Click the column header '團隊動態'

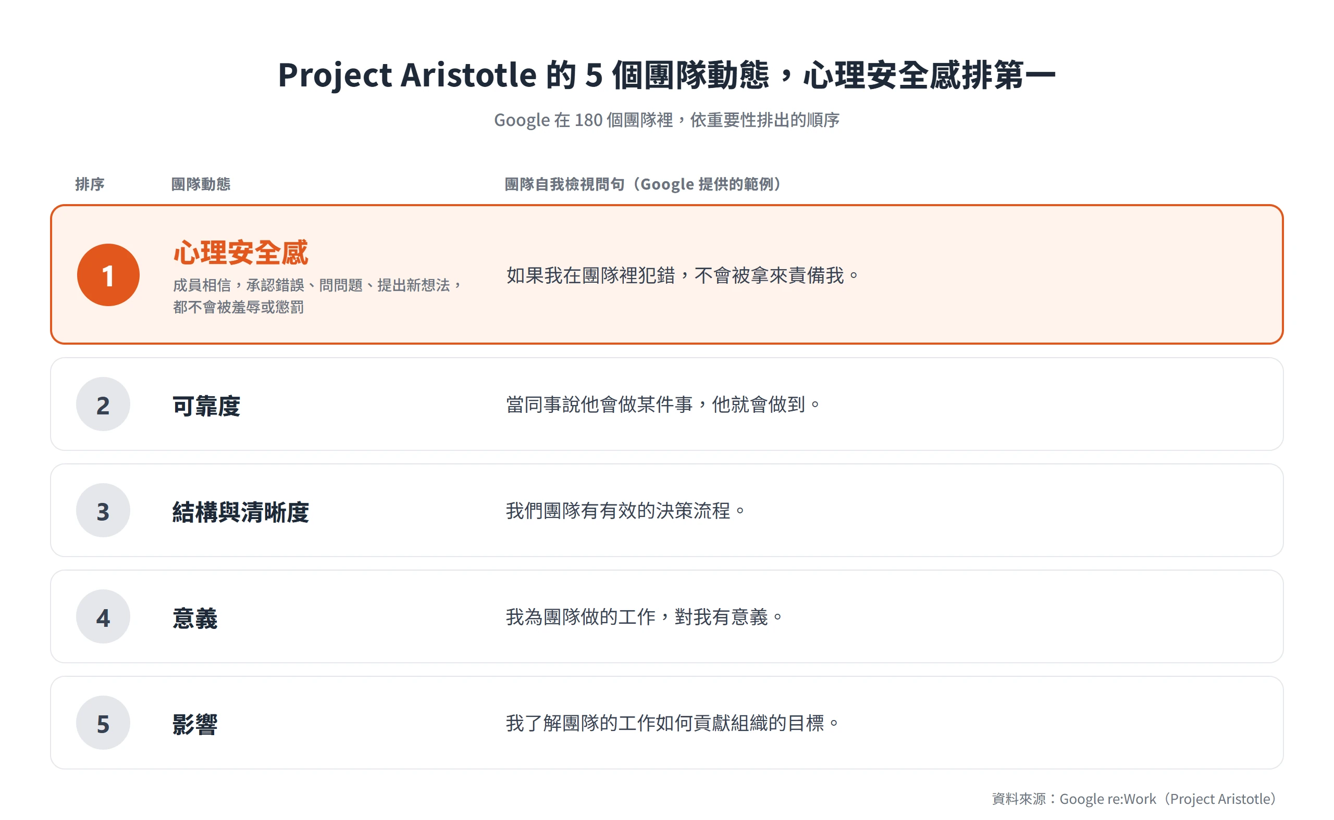point(201,184)
